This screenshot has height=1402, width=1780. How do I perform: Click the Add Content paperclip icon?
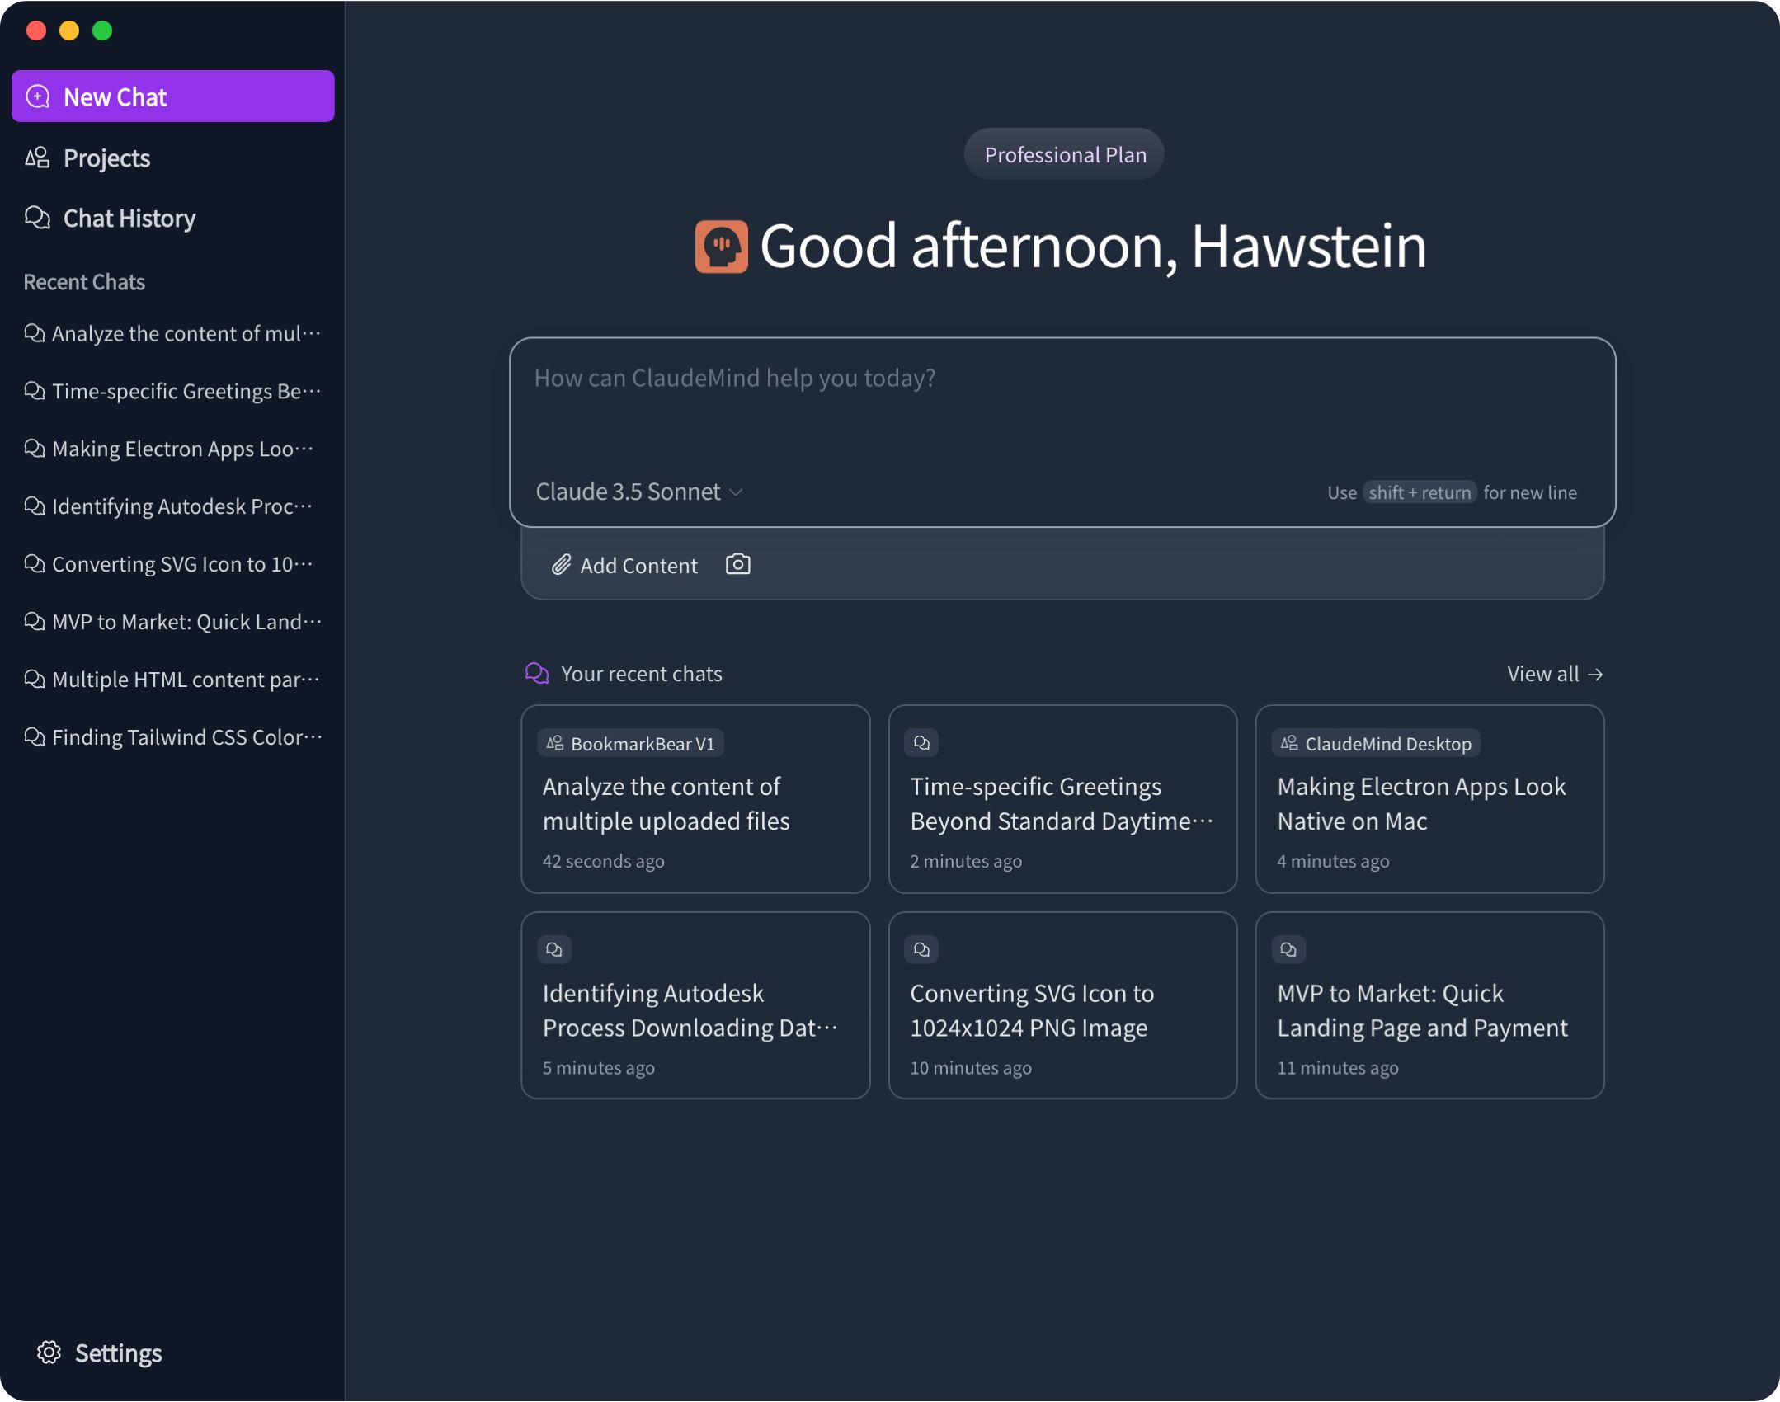(562, 565)
